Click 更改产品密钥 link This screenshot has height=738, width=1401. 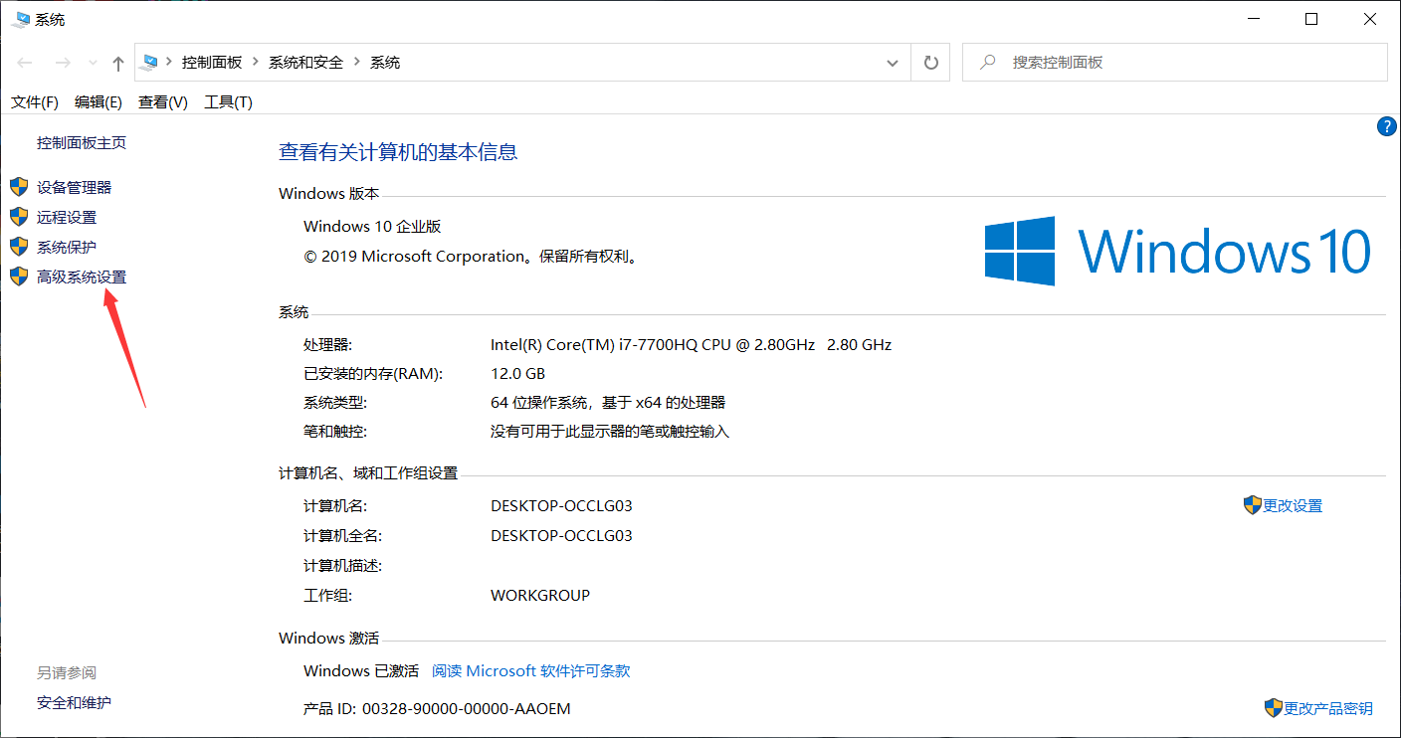coord(1328,708)
